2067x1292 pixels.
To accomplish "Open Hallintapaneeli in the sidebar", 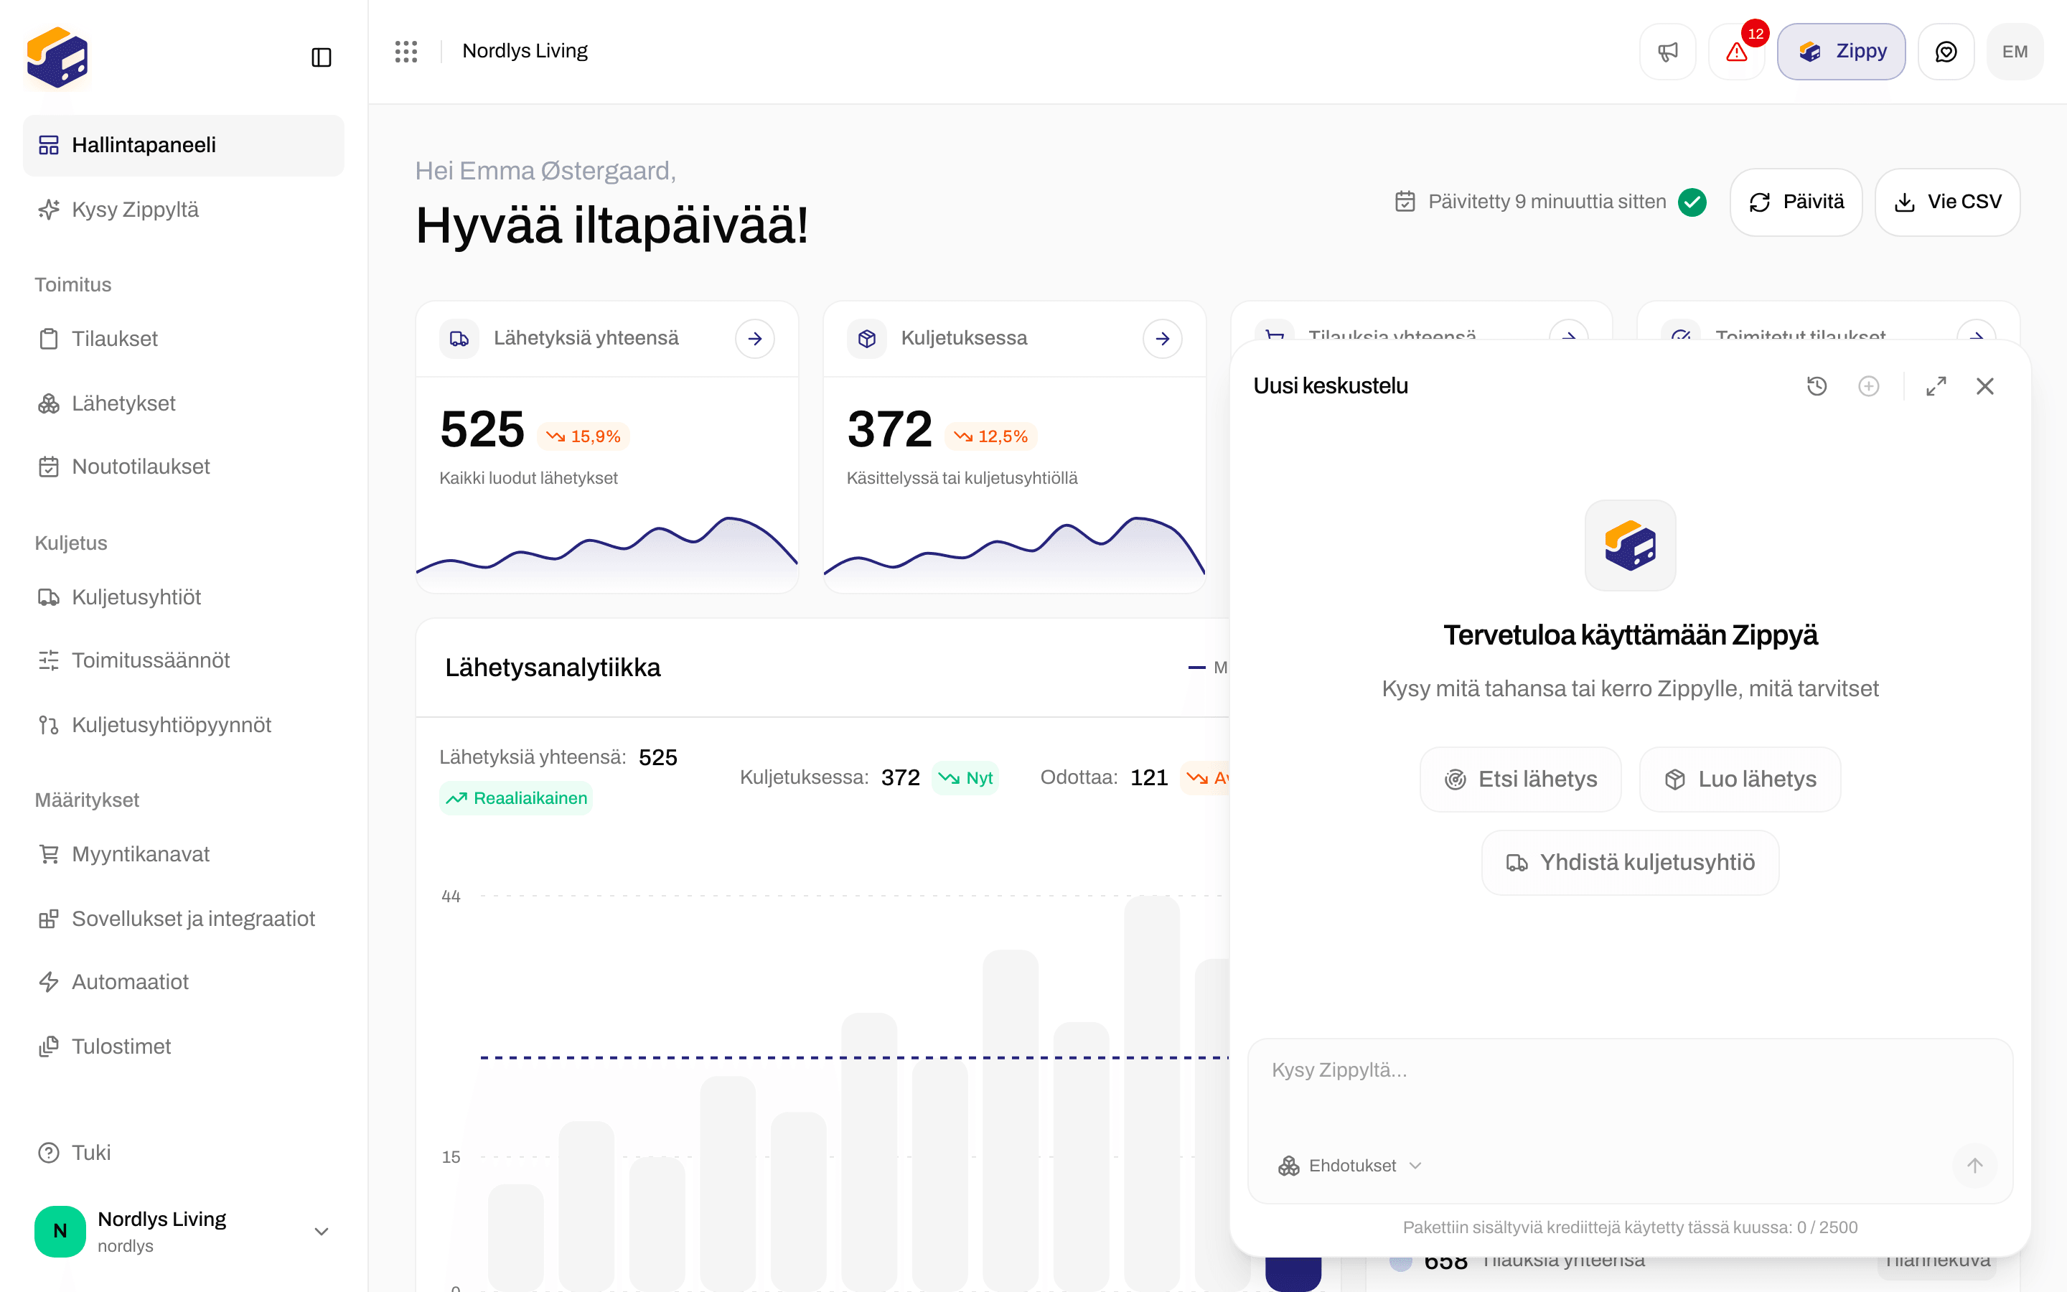I will pos(183,145).
